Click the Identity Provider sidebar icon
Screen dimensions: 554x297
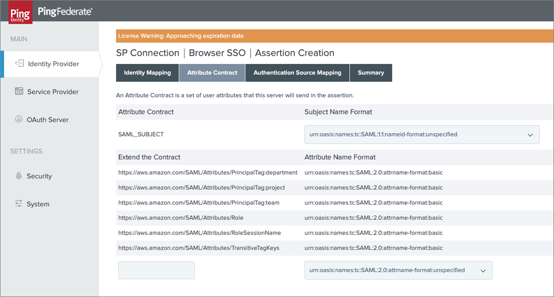(x=19, y=63)
